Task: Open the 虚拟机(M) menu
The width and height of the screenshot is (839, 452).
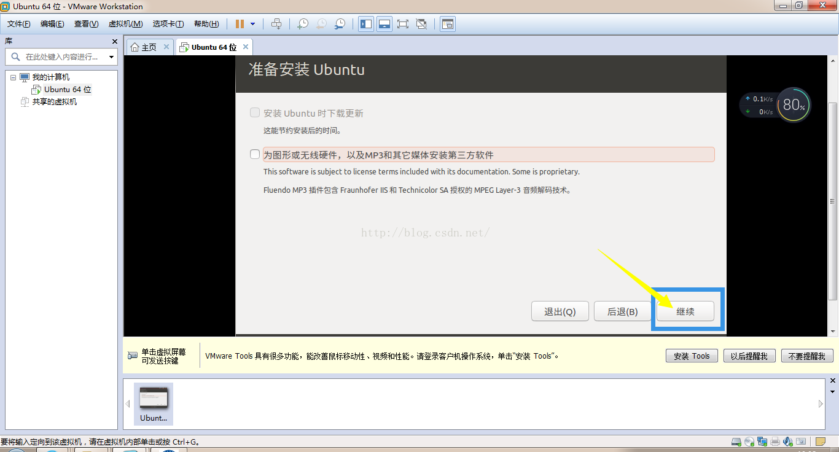Action: pos(125,24)
